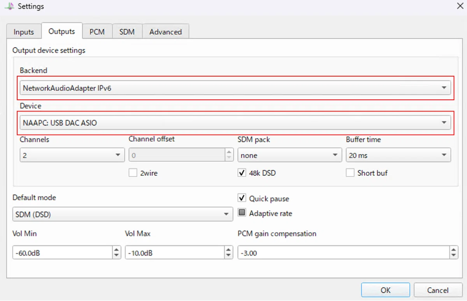Click the disabled Channel offset field

click(x=177, y=155)
